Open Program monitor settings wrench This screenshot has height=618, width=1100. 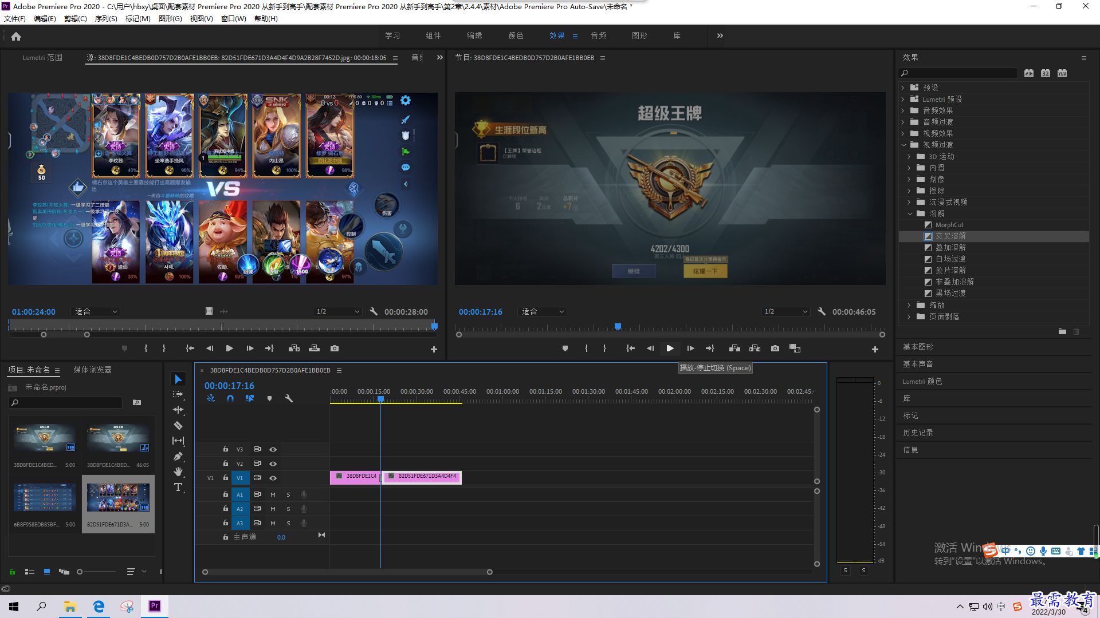(822, 311)
